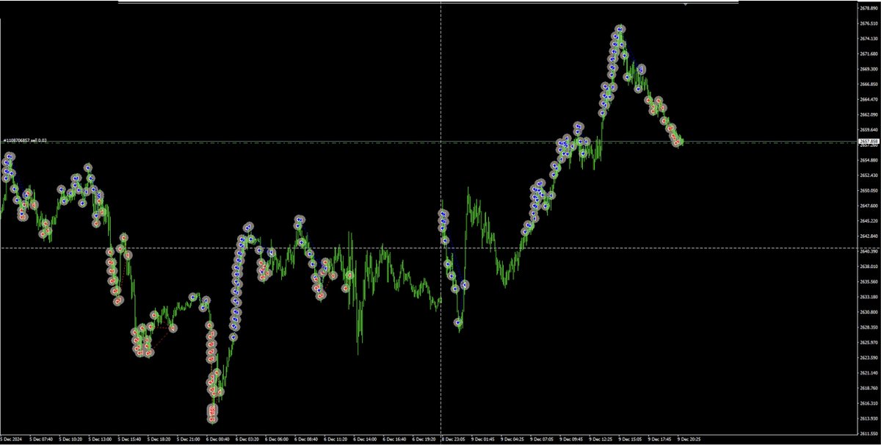This screenshot has width=881, height=445.
Task: Click the 9 Dec 01:45 time label
Action: [x=485, y=439]
